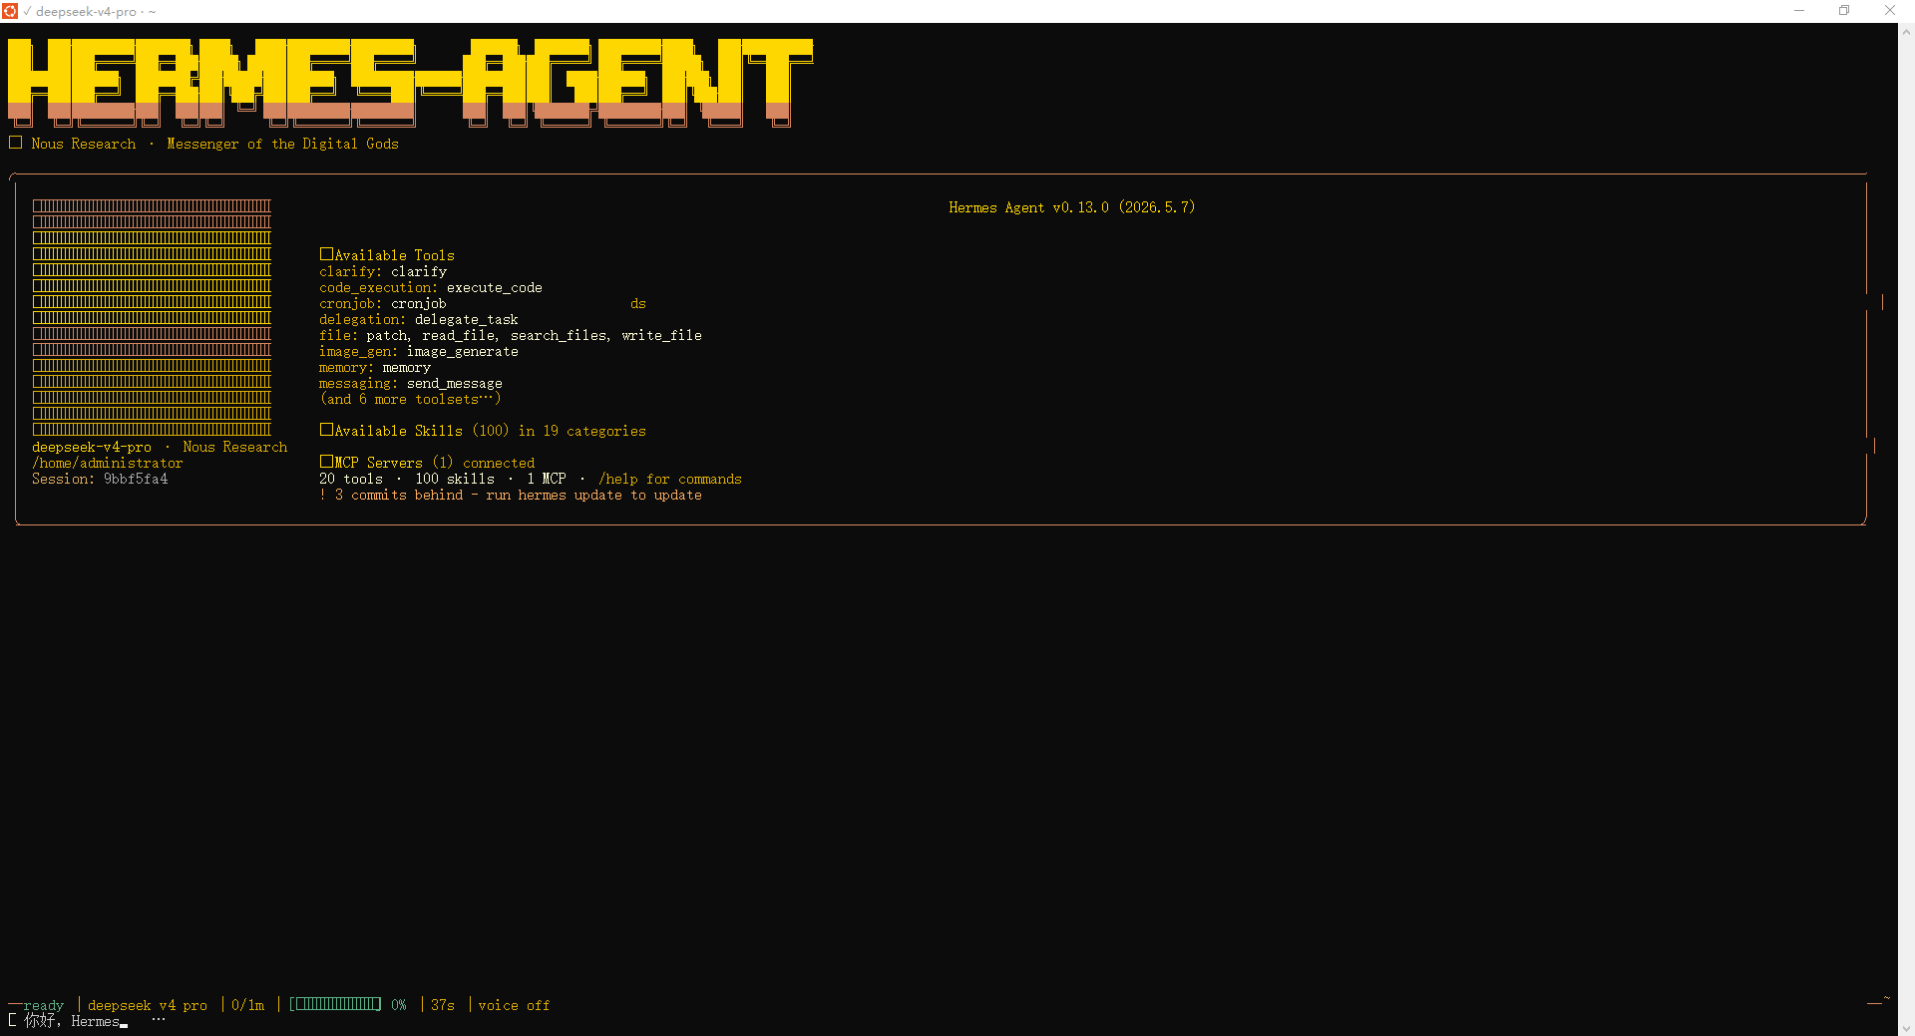Screen dimensions: 1915x1036
Task: Click the "clarify: clarify" tool line
Action: tap(383, 271)
